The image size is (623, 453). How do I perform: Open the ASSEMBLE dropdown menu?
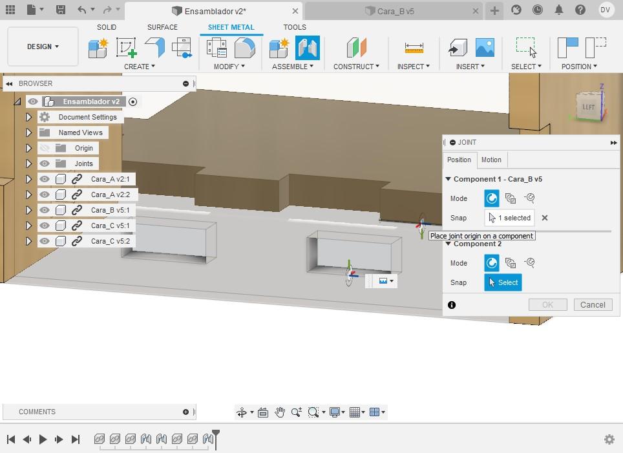(292, 67)
